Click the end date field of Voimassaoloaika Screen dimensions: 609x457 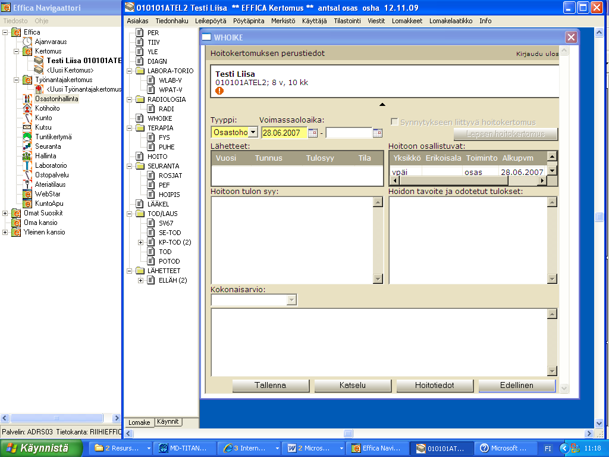tap(349, 133)
